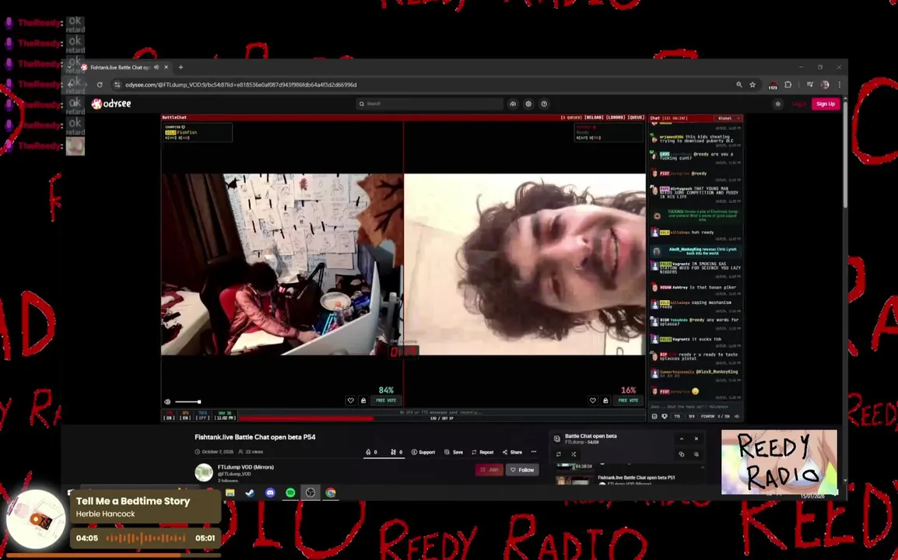Toggle TTS button in chat input bar

tap(677, 416)
